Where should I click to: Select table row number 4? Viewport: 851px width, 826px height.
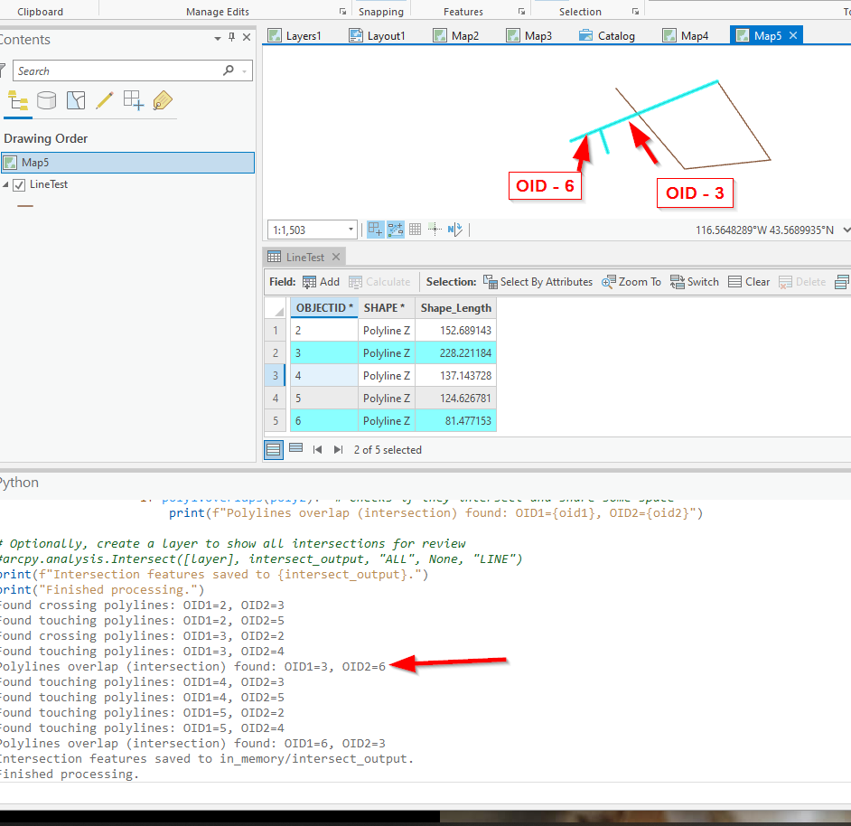[x=276, y=399]
